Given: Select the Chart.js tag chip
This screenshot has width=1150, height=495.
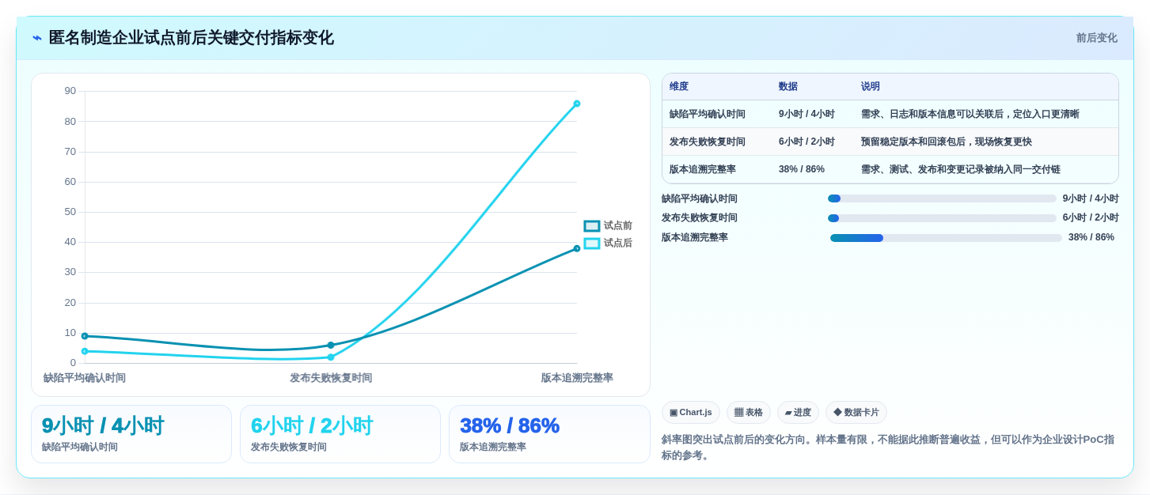Looking at the screenshot, I should tap(691, 413).
